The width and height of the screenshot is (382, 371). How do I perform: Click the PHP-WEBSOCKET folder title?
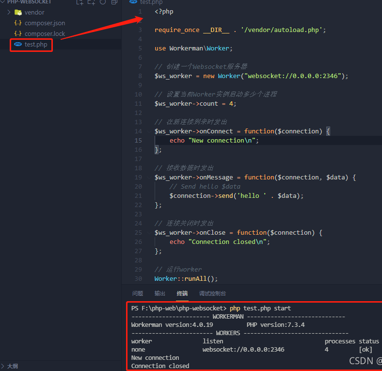coord(29,2)
